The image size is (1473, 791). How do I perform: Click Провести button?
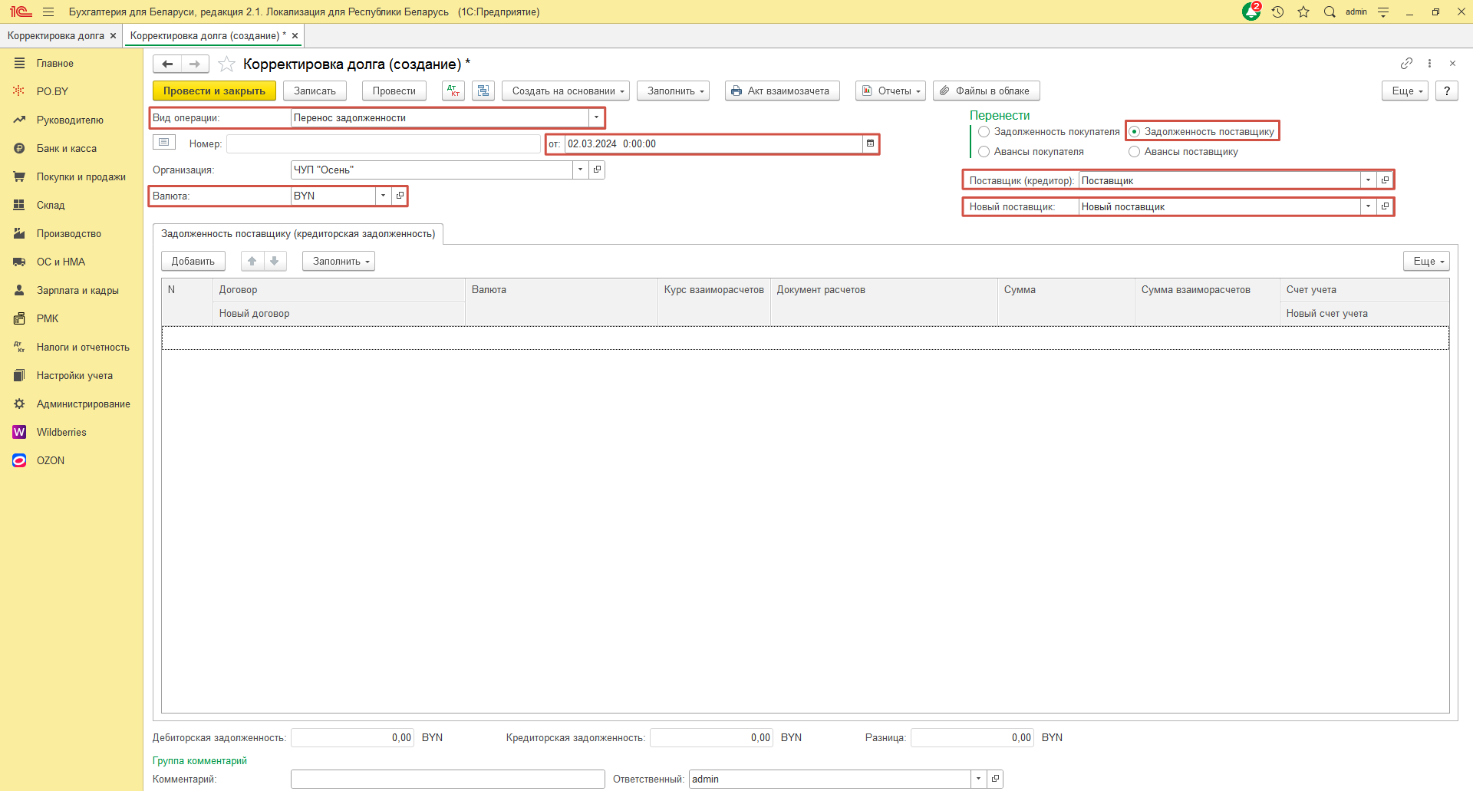pyautogui.click(x=394, y=91)
